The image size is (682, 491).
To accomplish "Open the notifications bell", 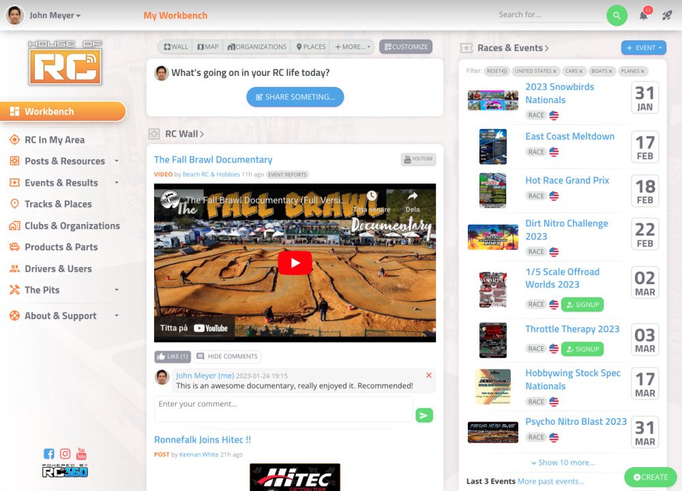I will click(x=643, y=16).
